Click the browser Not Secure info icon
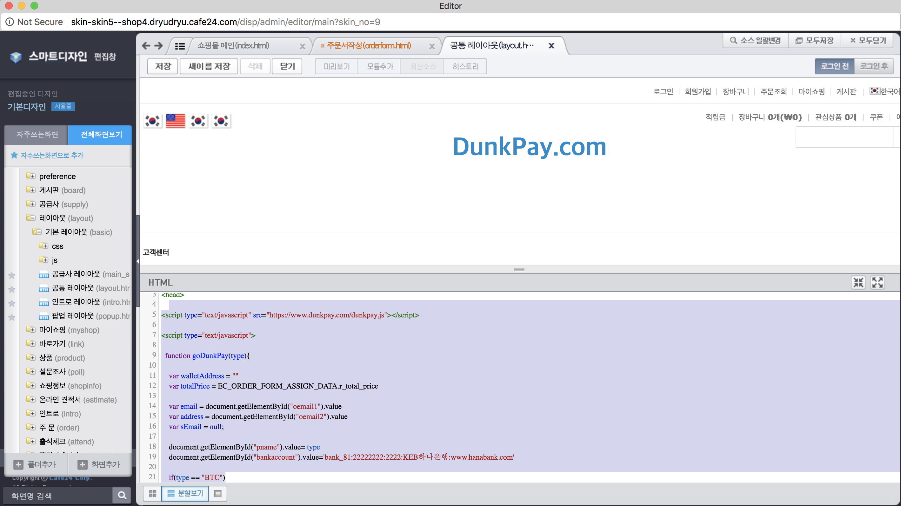 [10, 22]
